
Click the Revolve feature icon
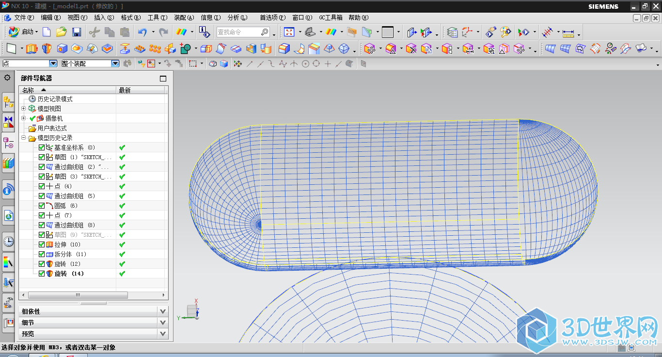point(47,49)
